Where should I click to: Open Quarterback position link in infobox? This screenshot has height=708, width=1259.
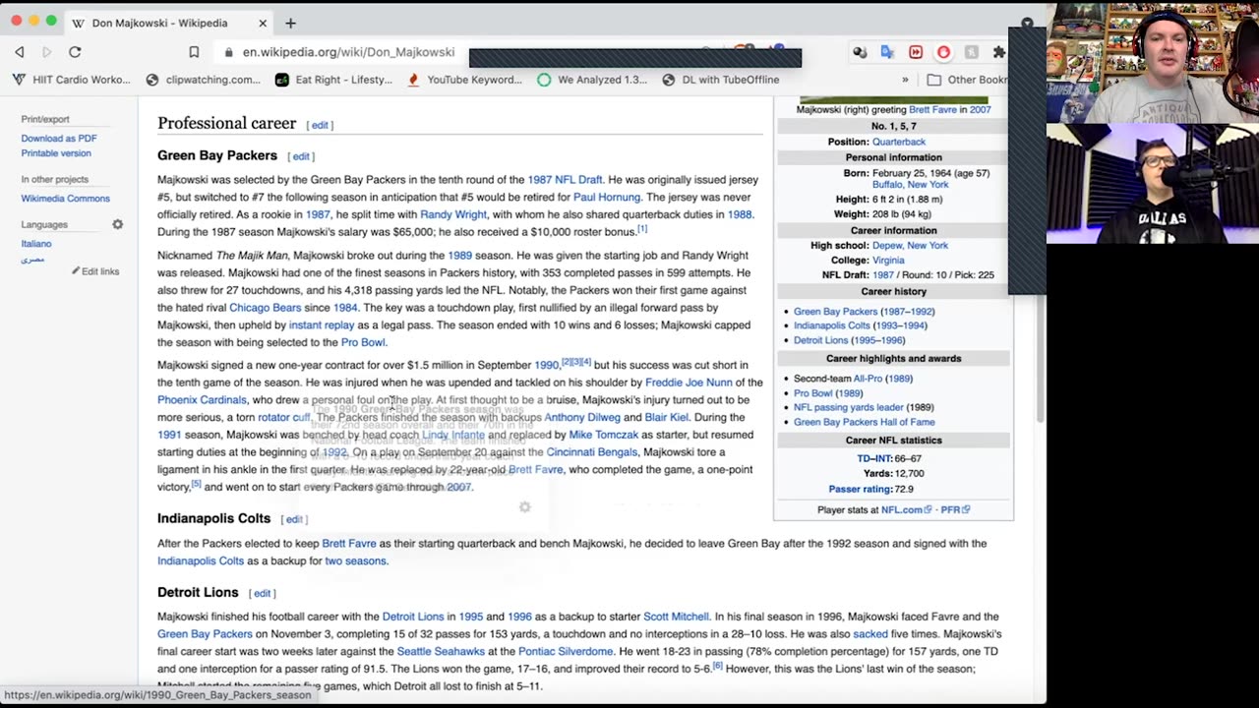(x=898, y=142)
